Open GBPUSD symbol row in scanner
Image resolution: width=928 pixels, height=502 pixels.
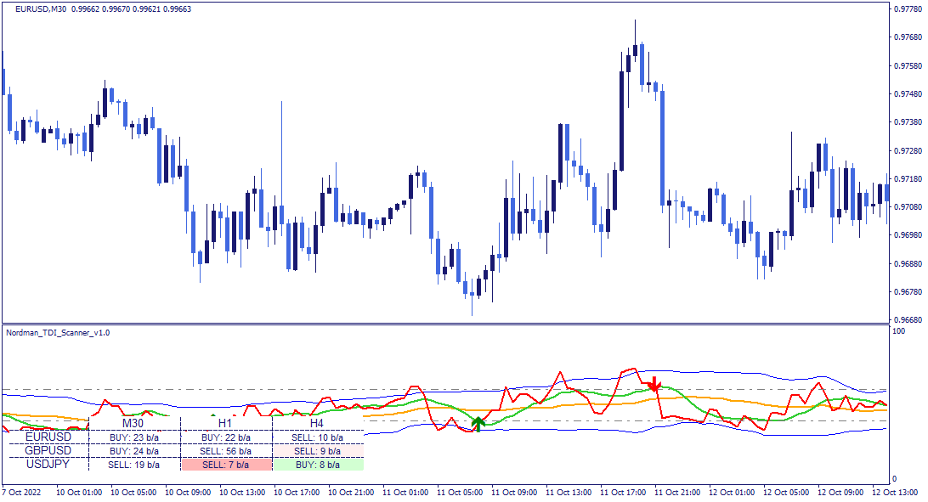(x=48, y=450)
